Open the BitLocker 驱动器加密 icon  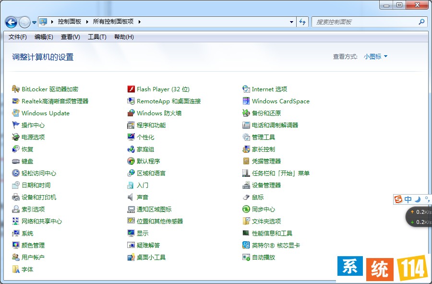[16, 89]
